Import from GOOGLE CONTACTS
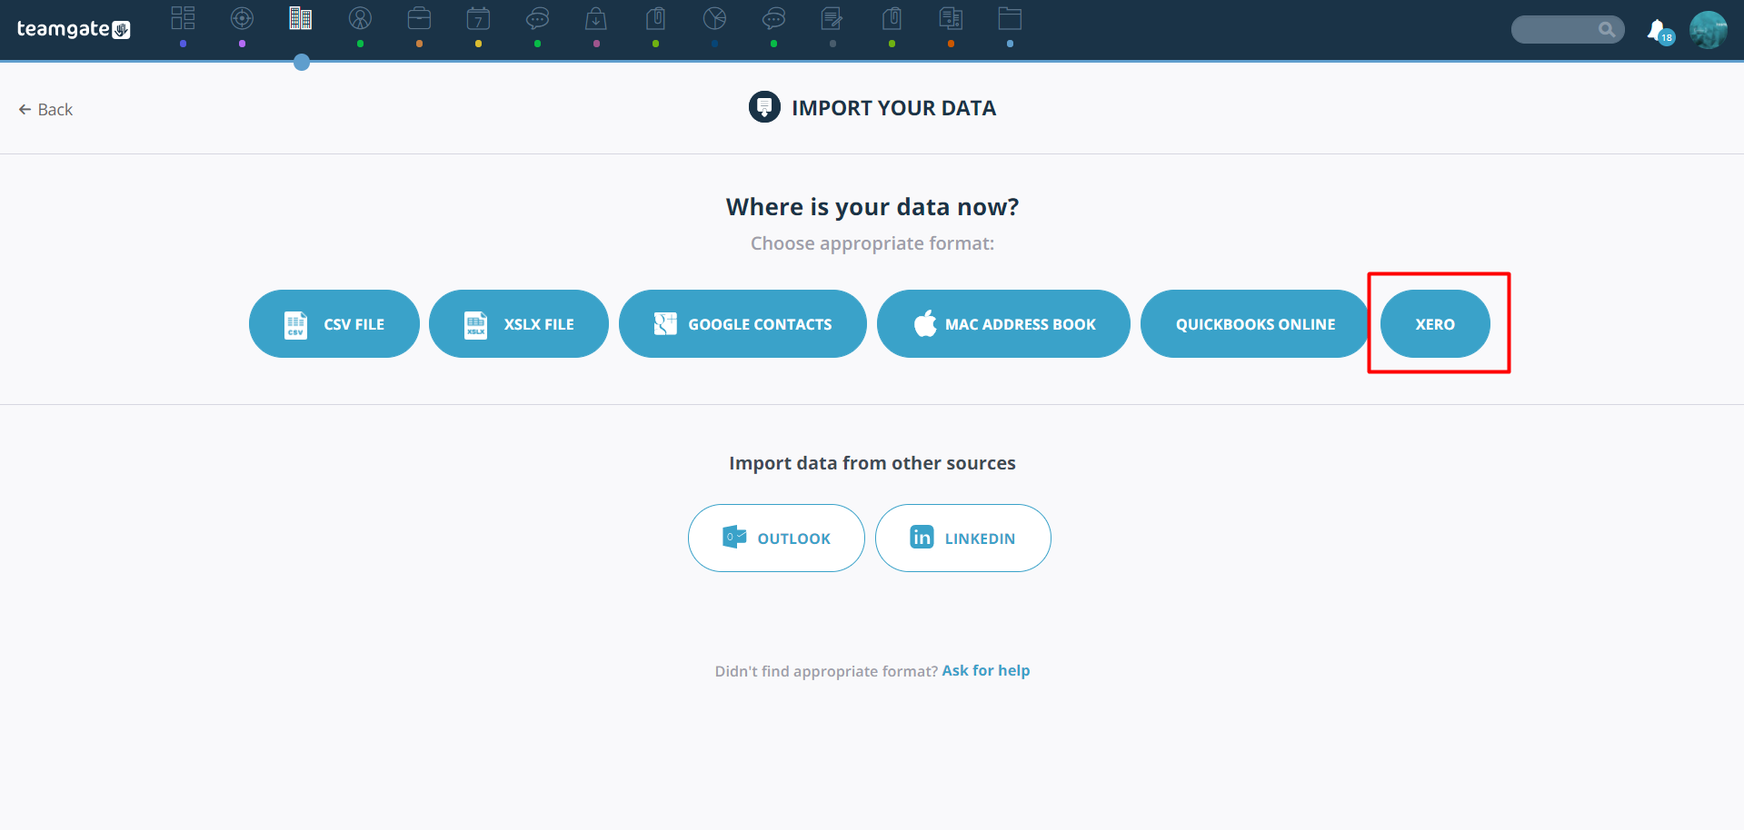Image resolution: width=1744 pixels, height=830 pixels. coord(742,323)
